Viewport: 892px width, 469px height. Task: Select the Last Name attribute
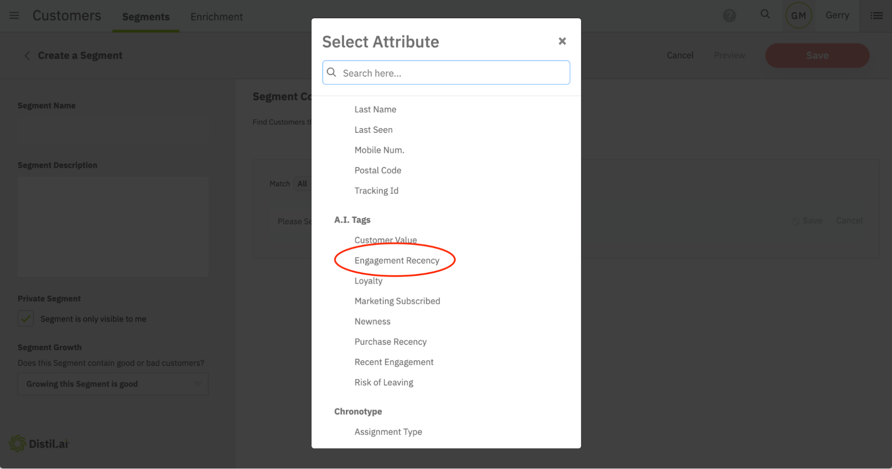[x=375, y=109]
